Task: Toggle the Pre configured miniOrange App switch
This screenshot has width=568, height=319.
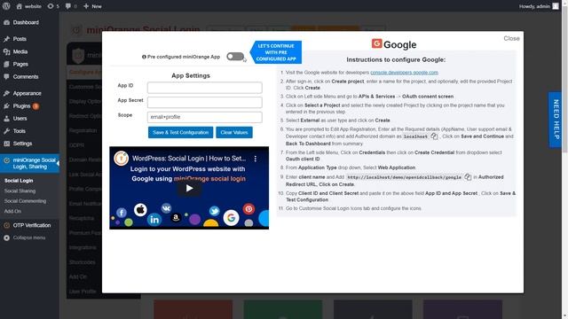Action: [235, 57]
